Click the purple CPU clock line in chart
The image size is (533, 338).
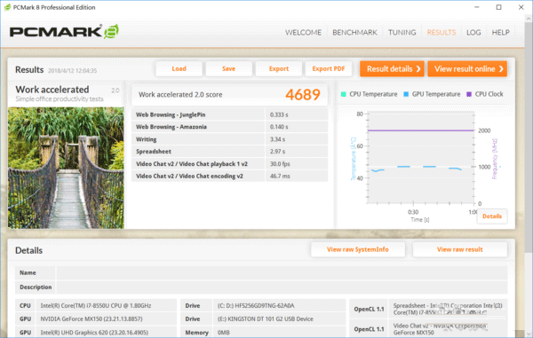tap(420, 130)
